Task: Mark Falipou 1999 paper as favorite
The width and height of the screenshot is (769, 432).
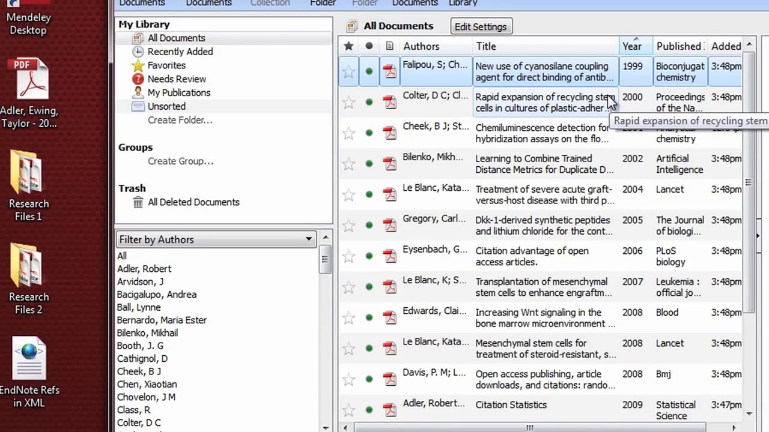Action: point(348,72)
